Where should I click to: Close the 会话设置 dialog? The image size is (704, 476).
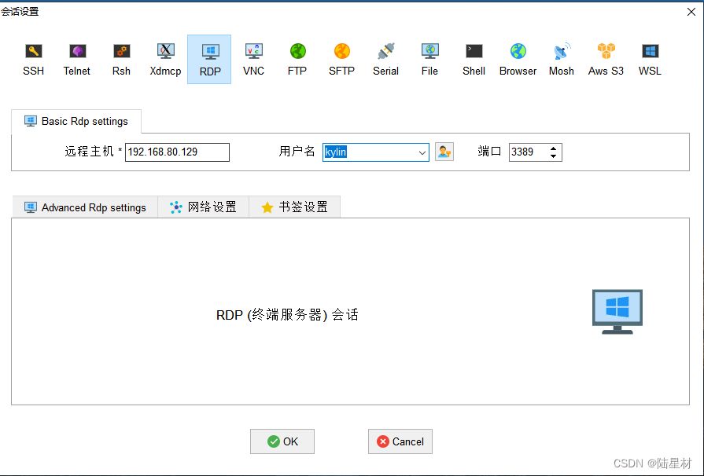click(x=691, y=12)
